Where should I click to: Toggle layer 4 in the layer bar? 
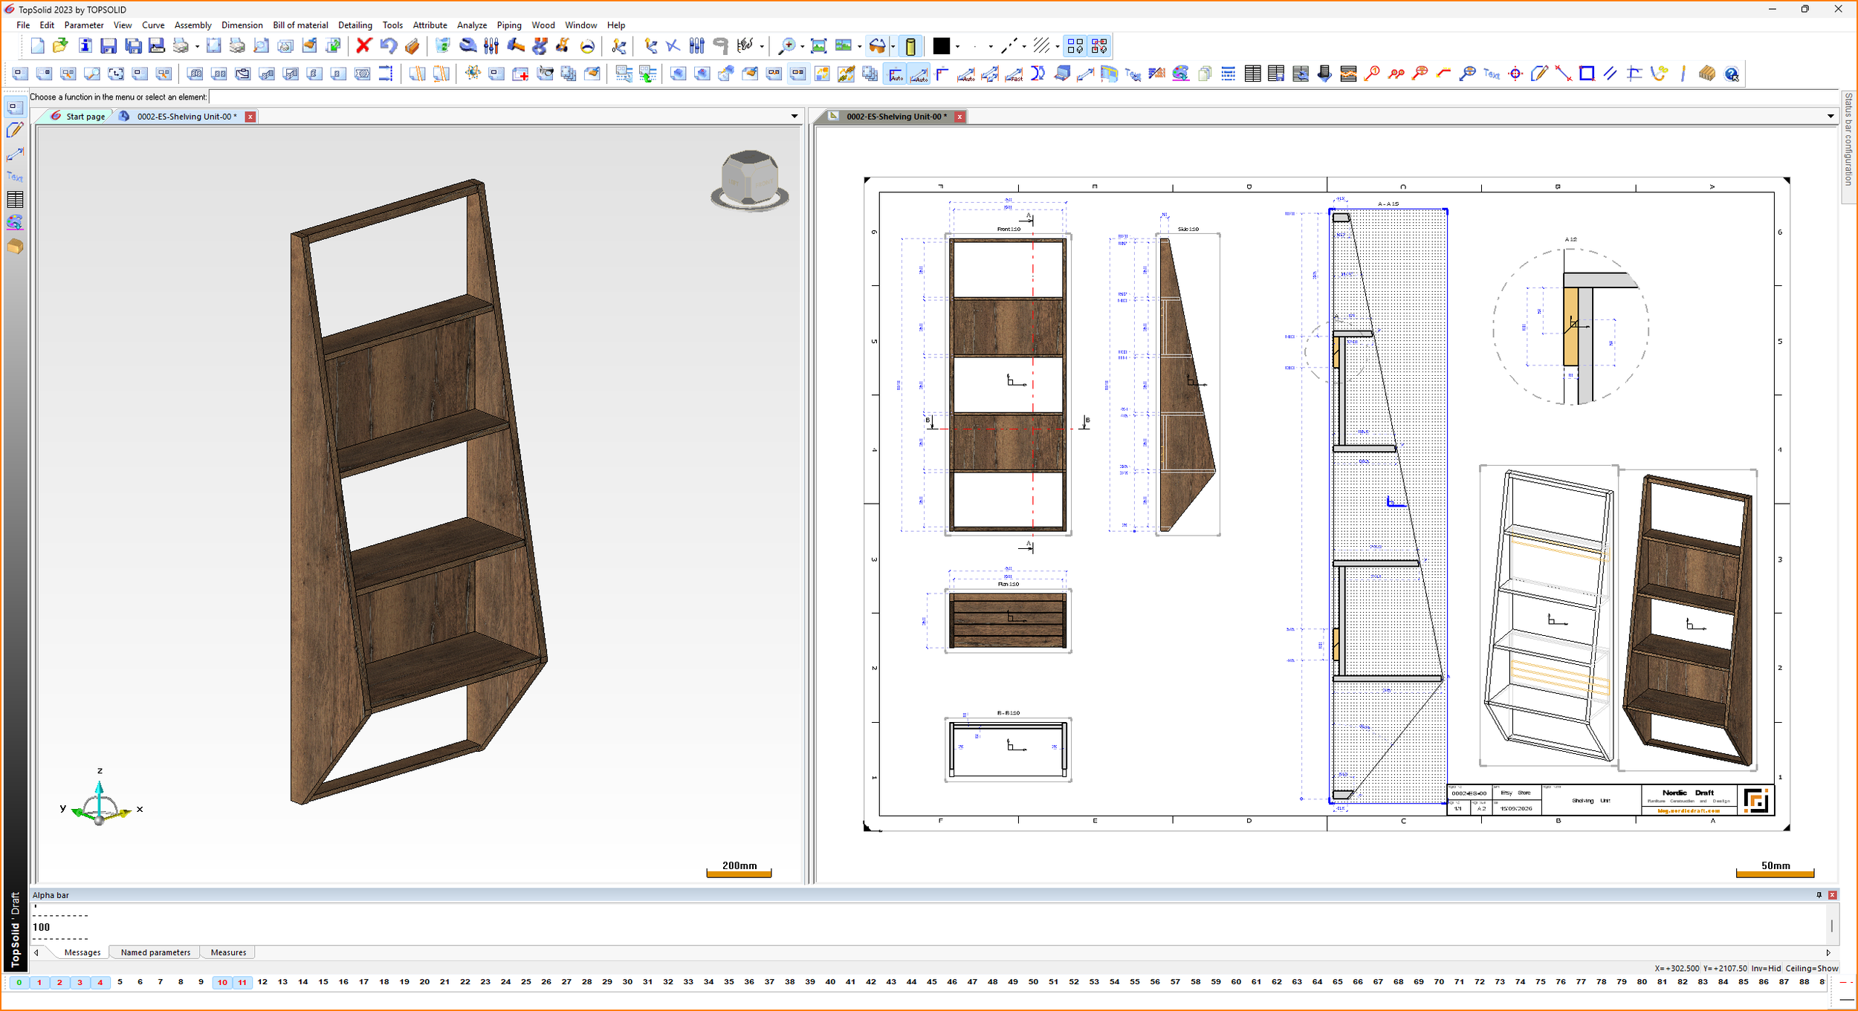(100, 982)
